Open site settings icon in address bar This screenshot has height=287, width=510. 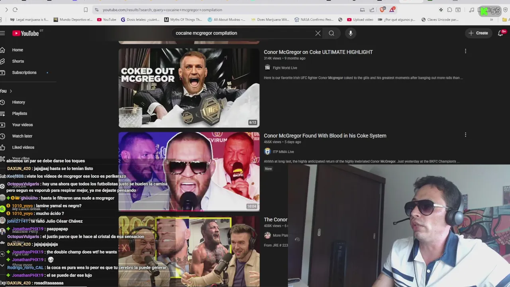[96, 10]
